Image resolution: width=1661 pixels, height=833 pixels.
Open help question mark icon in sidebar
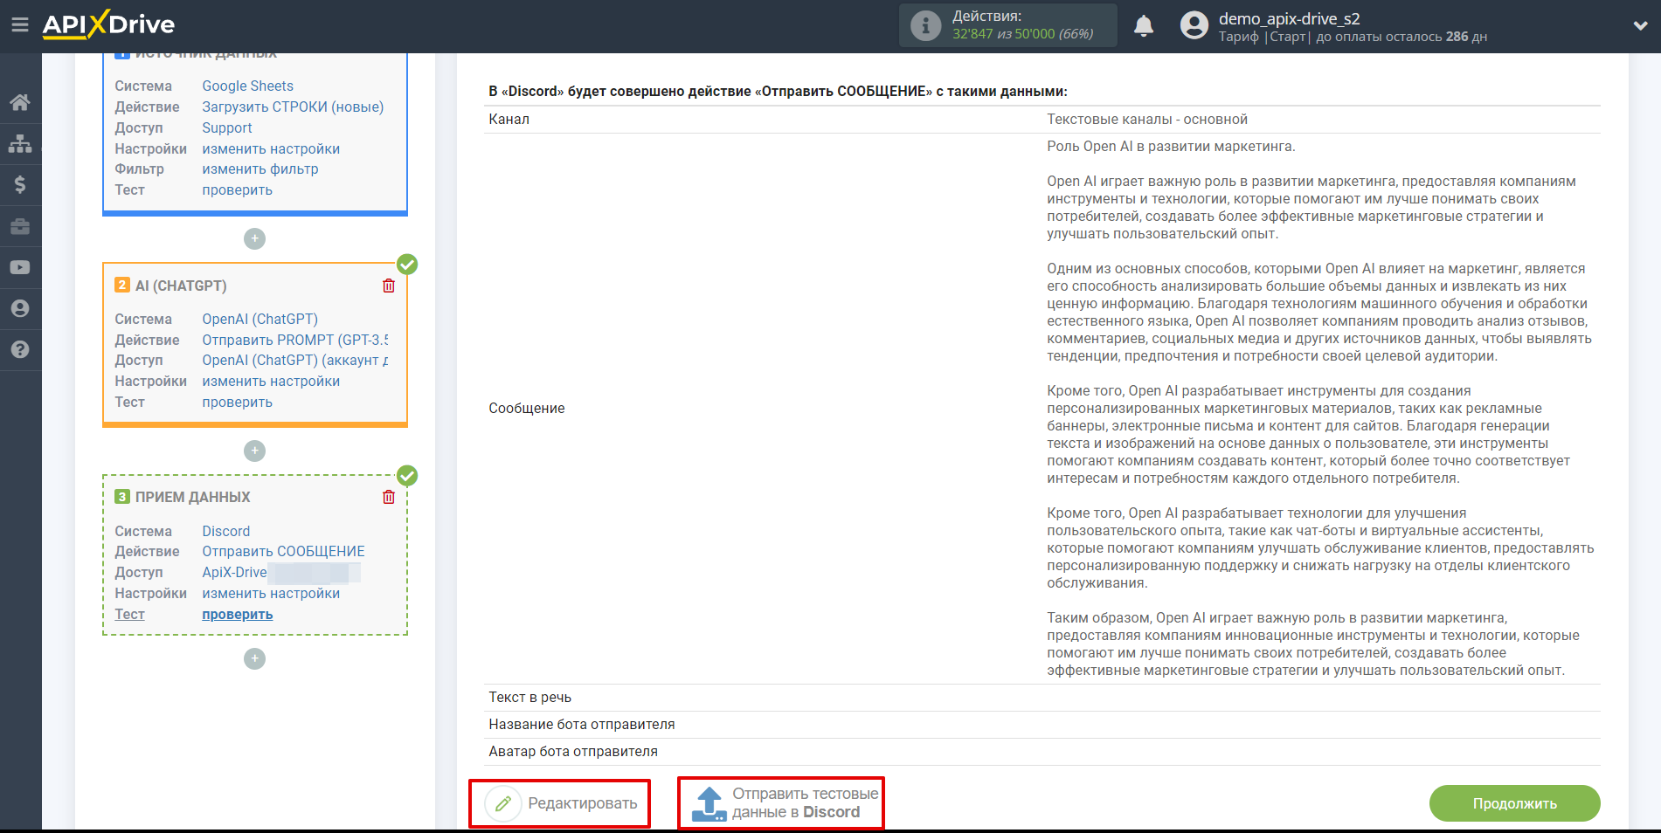[20, 349]
